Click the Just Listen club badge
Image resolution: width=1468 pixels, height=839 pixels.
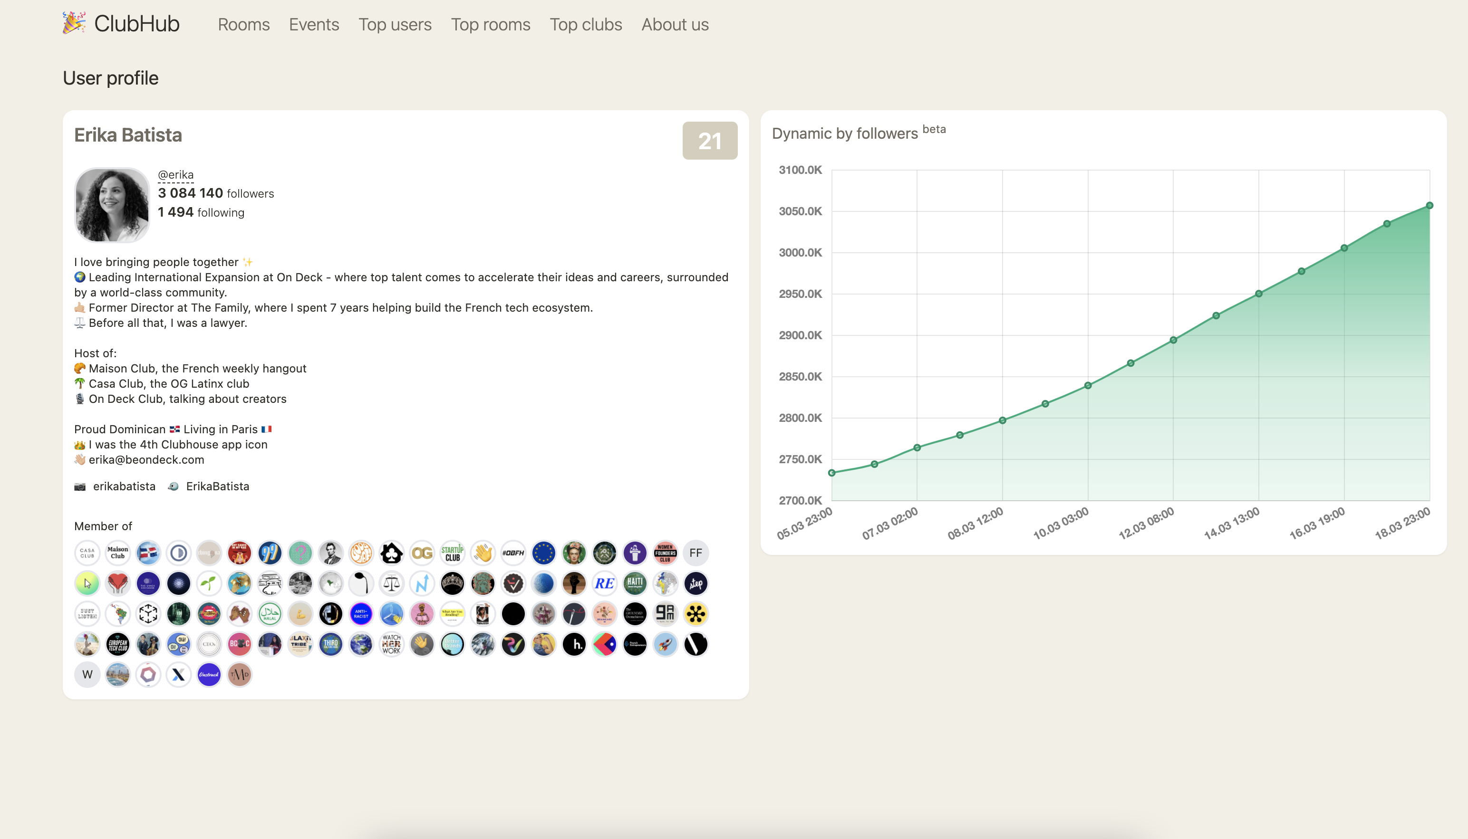[87, 614]
